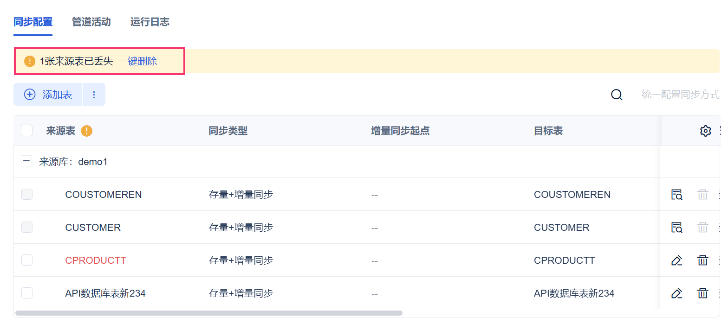Switch to 运行日志 tab
The image size is (728, 330).
click(149, 22)
